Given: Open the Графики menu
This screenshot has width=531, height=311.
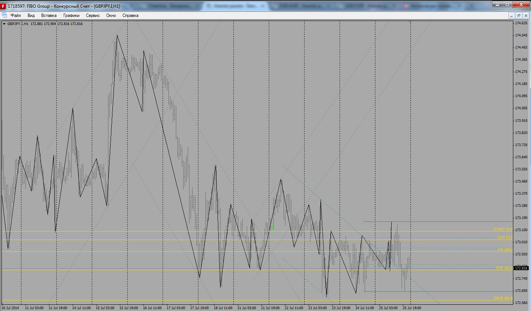Looking at the screenshot, I should click(71, 15).
